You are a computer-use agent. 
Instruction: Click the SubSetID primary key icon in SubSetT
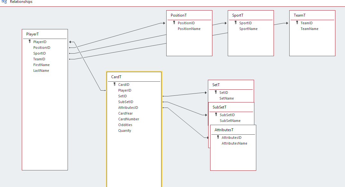pos(216,115)
